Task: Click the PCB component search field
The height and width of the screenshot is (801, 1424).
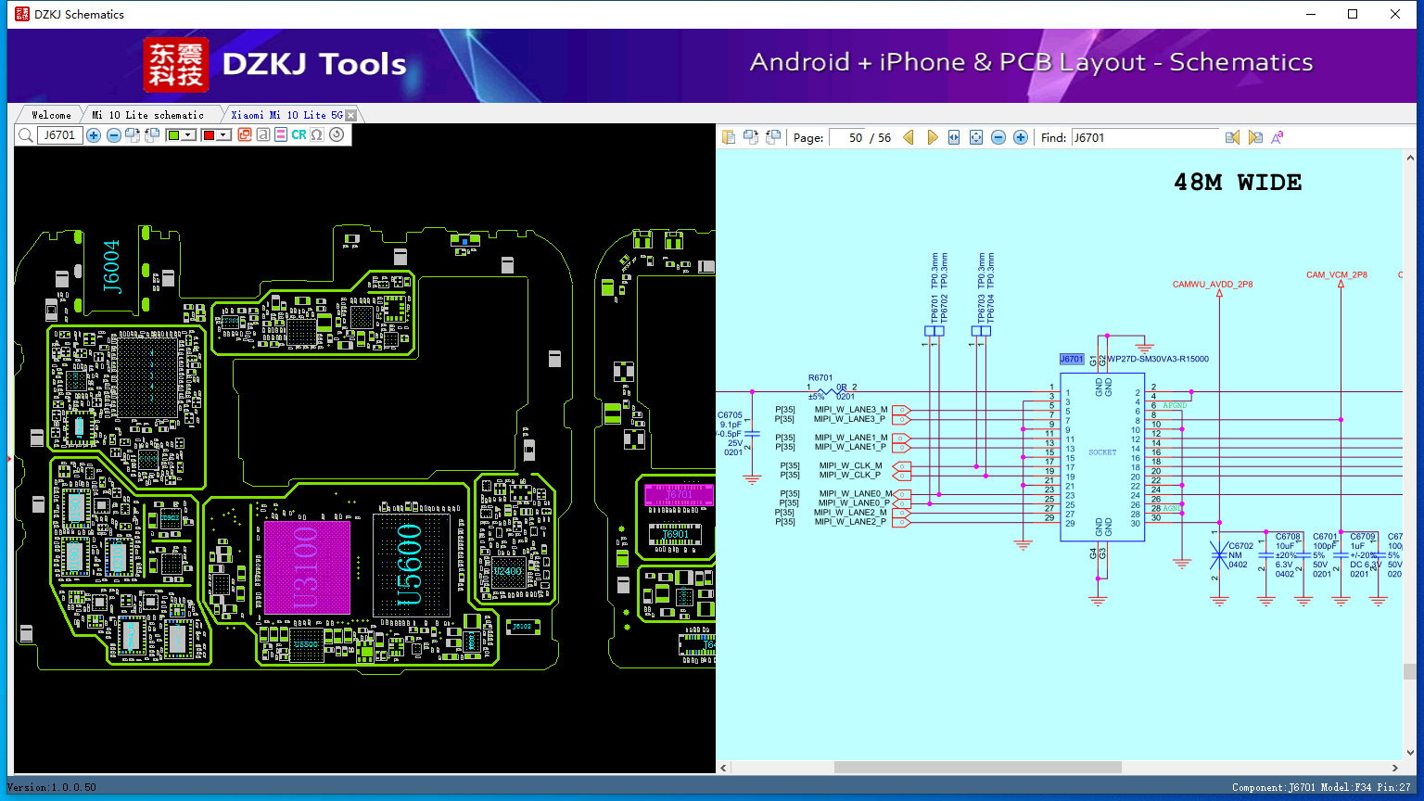Action: 60,135
